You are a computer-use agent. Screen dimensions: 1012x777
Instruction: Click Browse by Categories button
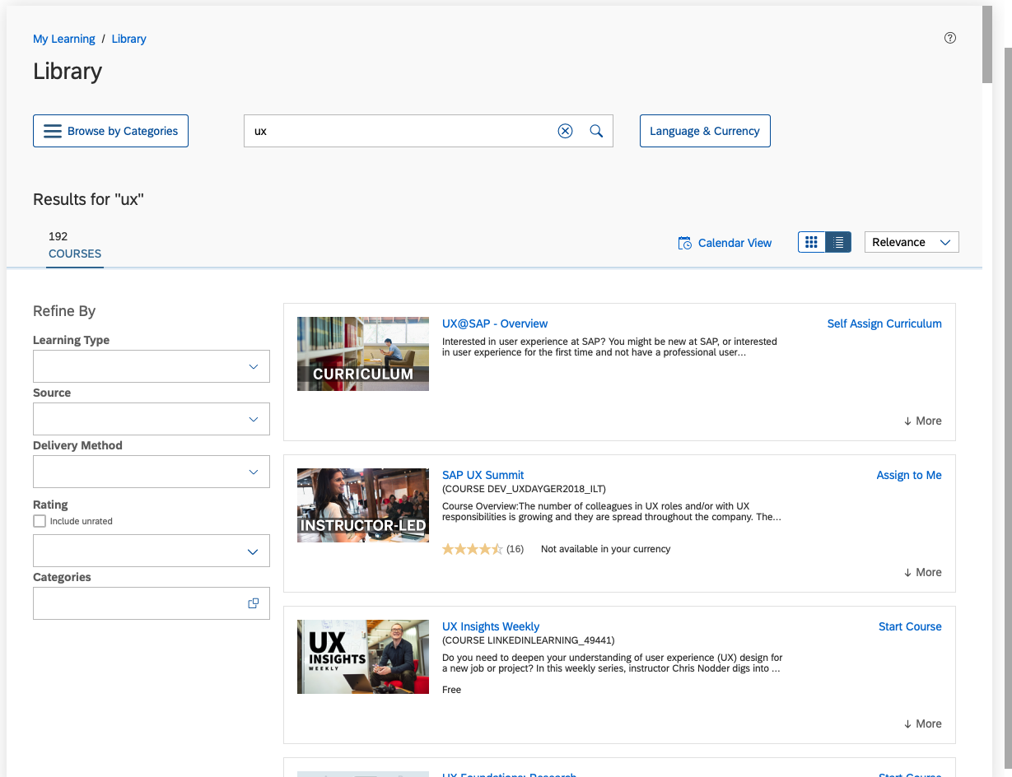(x=111, y=131)
